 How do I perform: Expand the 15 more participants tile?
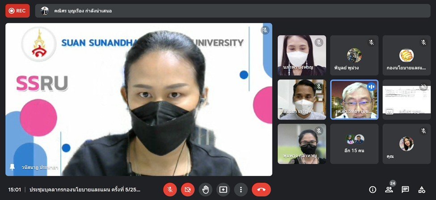(x=354, y=144)
